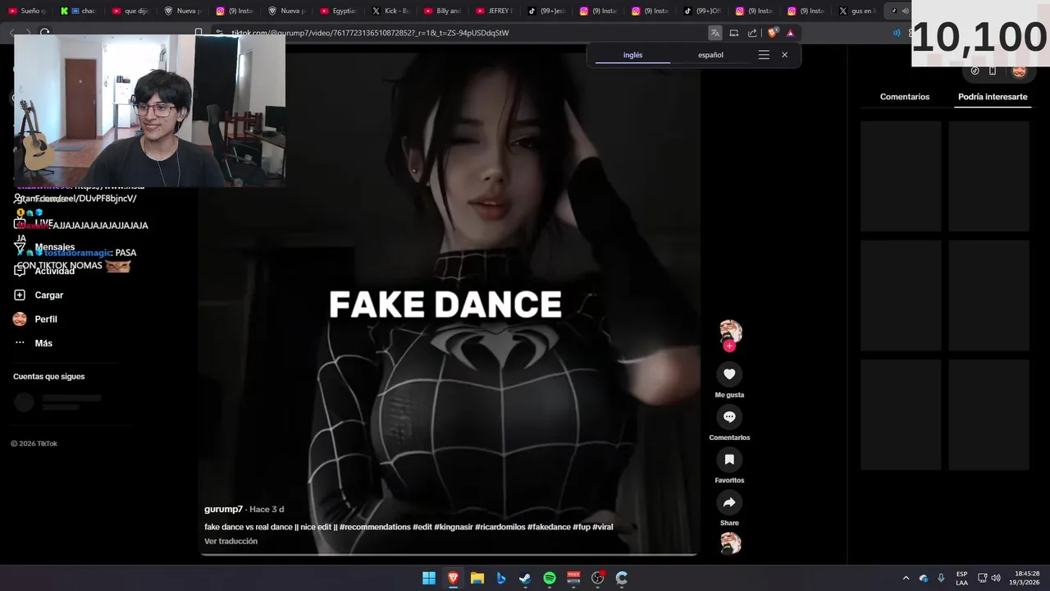Click Ver traducción under caption
The height and width of the screenshot is (591, 1050).
click(231, 541)
